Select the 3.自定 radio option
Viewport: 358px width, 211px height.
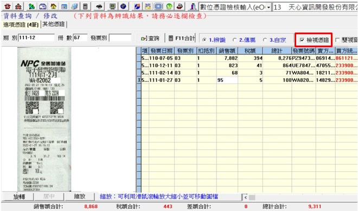pos(274,40)
